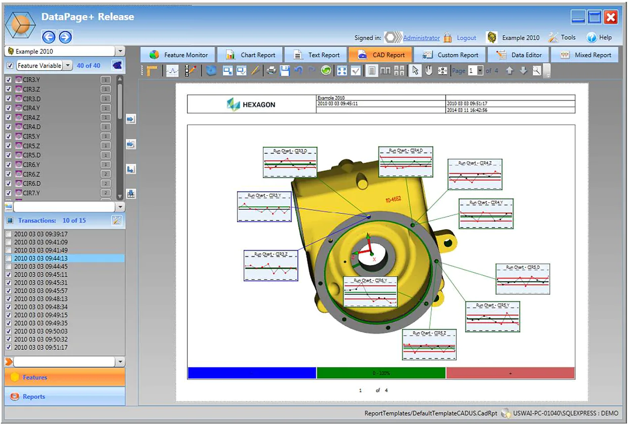Switch to two-page side-by-side view layout
The width and height of the screenshot is (630, 425).
coord(385,71)
